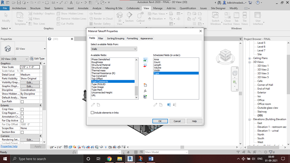Open the Properties help link
This screenshot has height=163, width=290.
pyautogui.click(x=9, y=146)
